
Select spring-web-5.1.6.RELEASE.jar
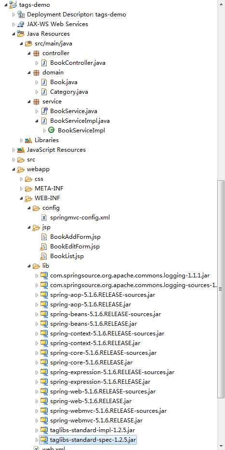(91, 401)
